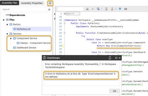Click the glasses view icon
The width and height of the screenshot is (148, 96).
tap(126, 9)
